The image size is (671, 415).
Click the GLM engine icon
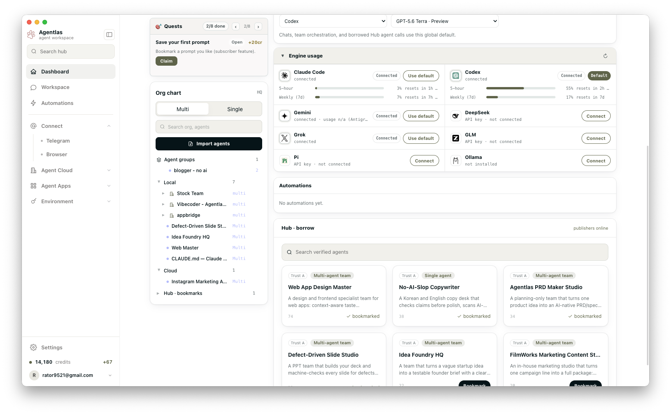pyautogui.click(x=456, y=138)
